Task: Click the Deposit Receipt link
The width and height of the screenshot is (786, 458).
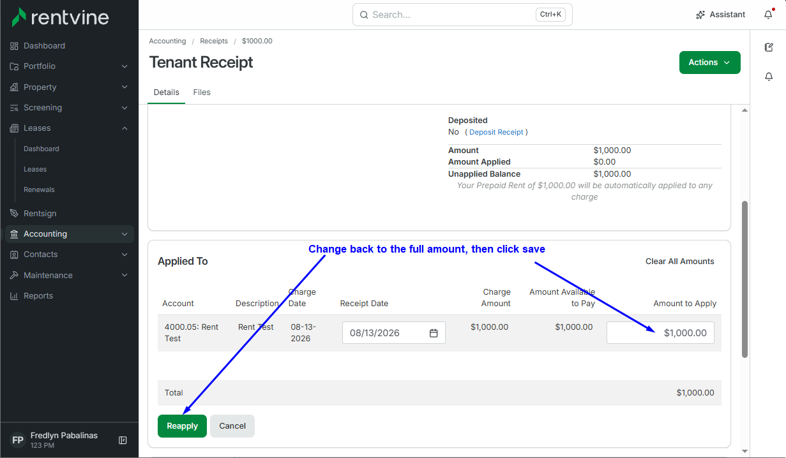Action: [496, 132]
